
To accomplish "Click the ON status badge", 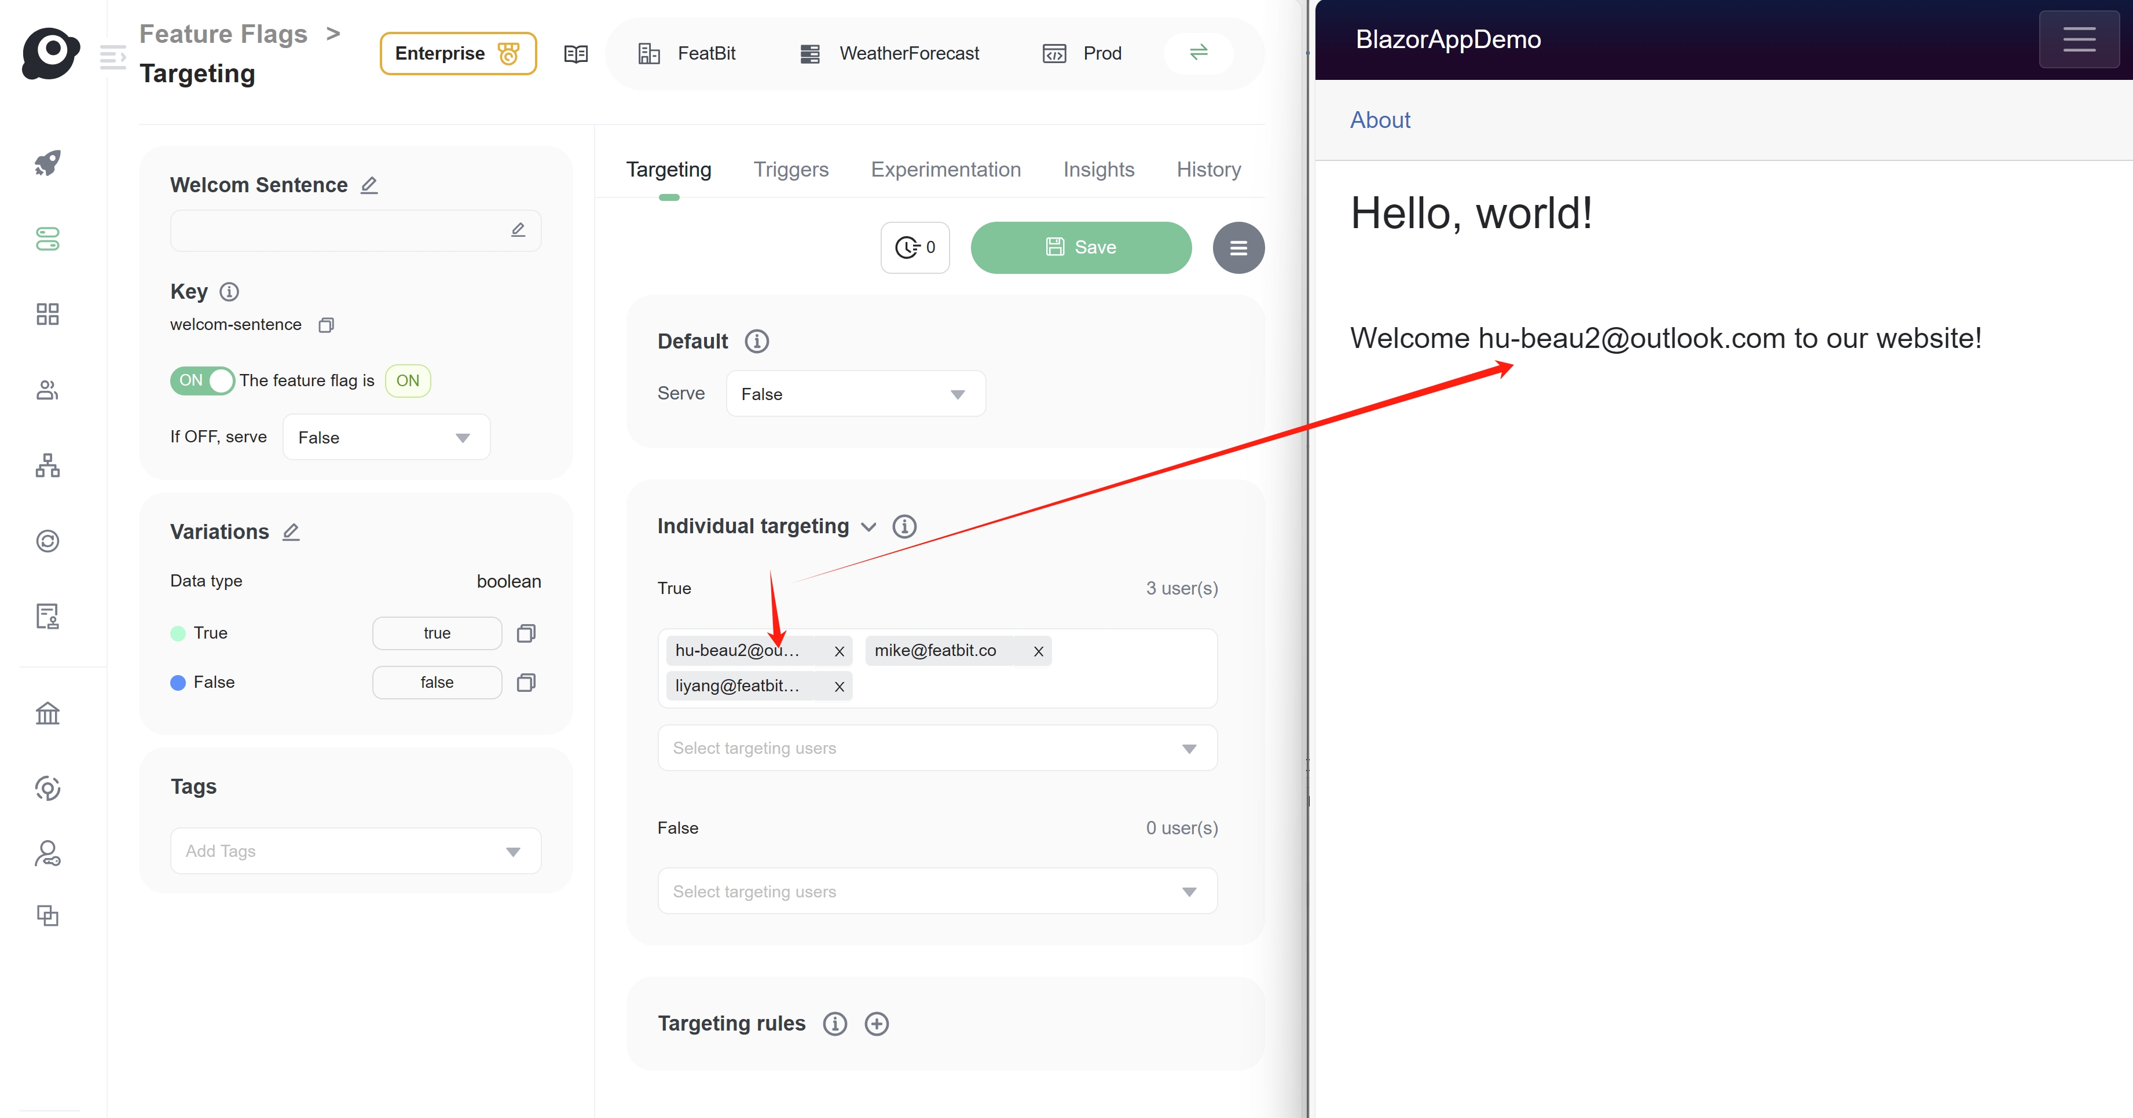I will point(408,381).
